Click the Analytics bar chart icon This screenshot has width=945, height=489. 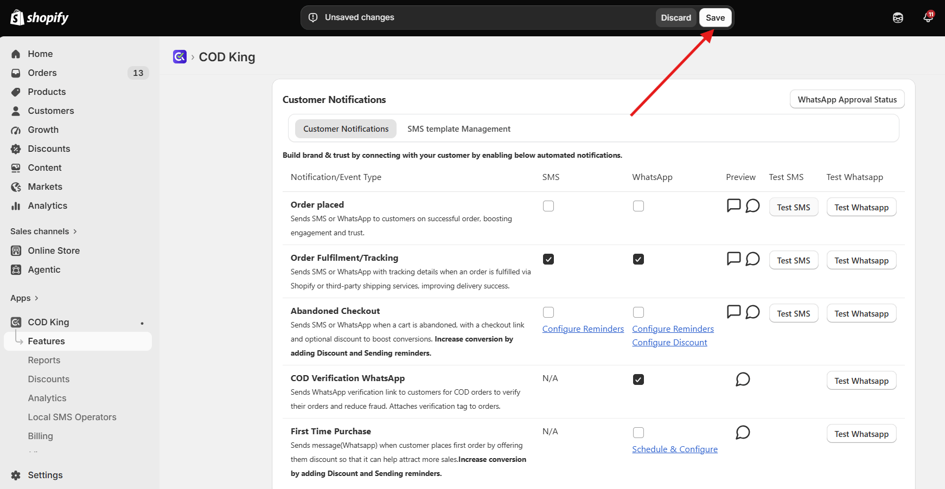(x=16, y=206)
